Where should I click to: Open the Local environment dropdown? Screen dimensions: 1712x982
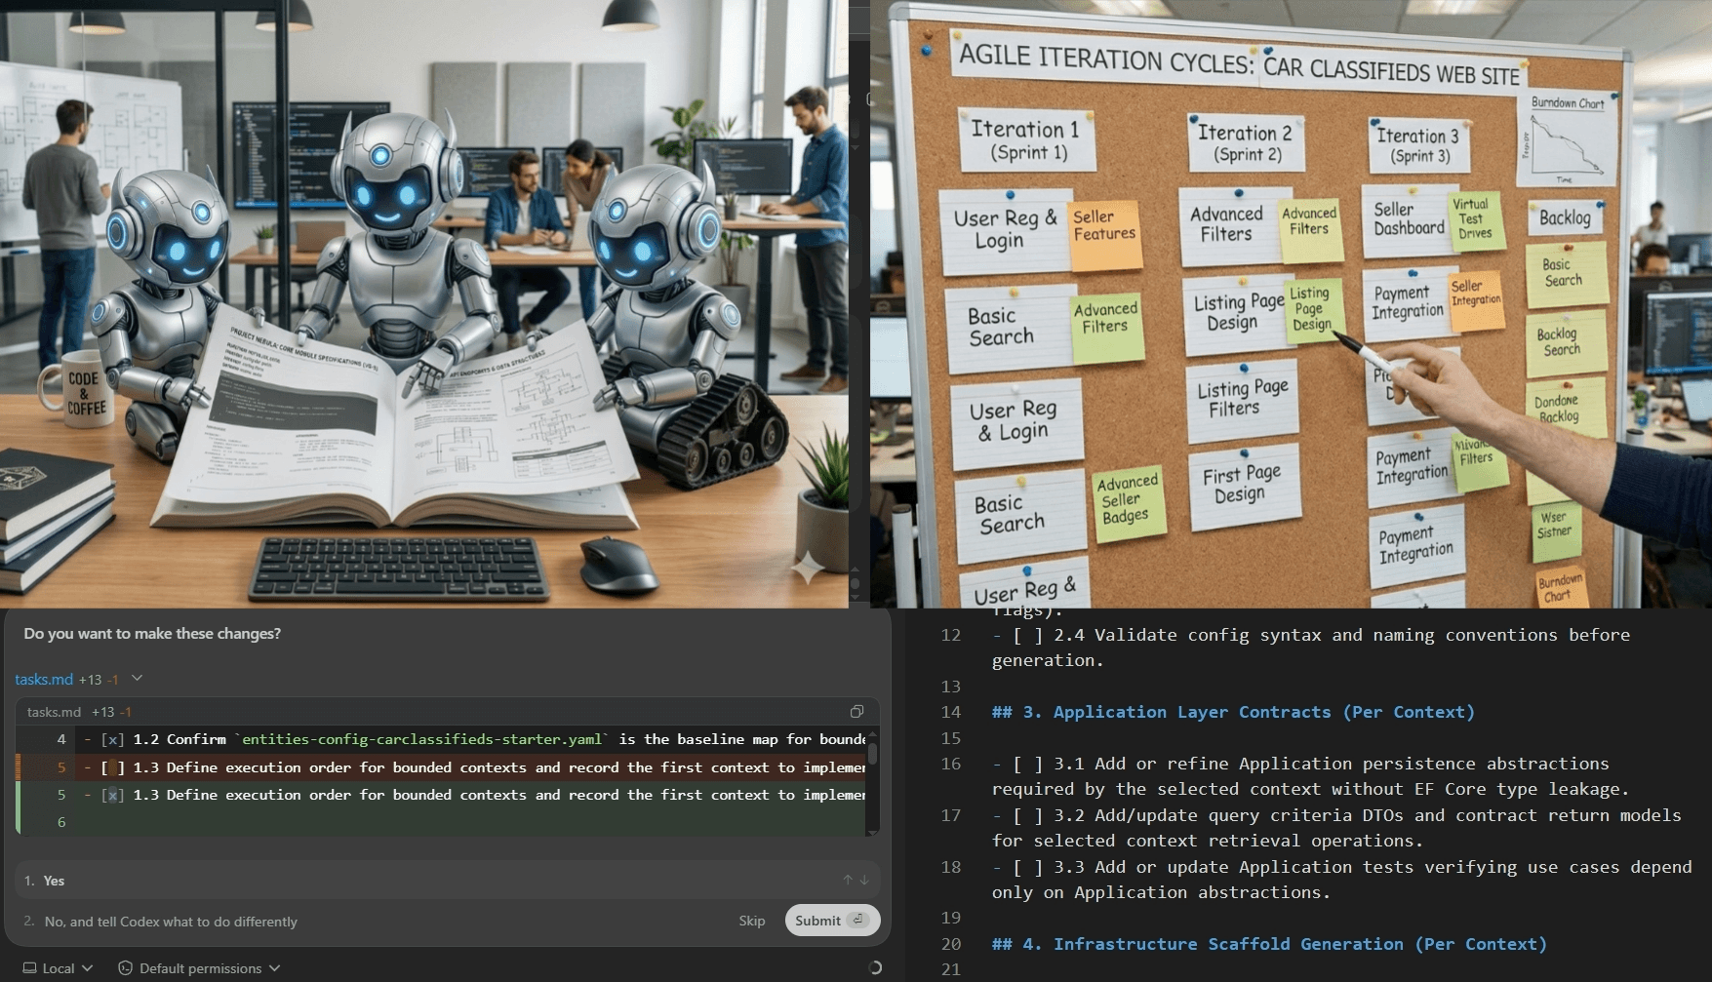click(58, 968)
